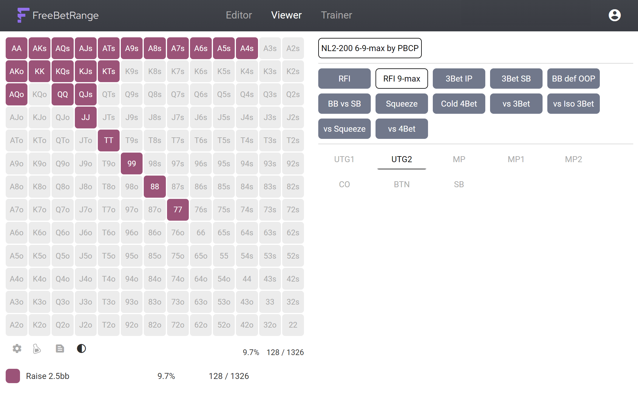Image resolution: width=638 pixels, height=410 pixels.
Task: Select the Cold 4Bet range
Action: [x=459, y=104]
